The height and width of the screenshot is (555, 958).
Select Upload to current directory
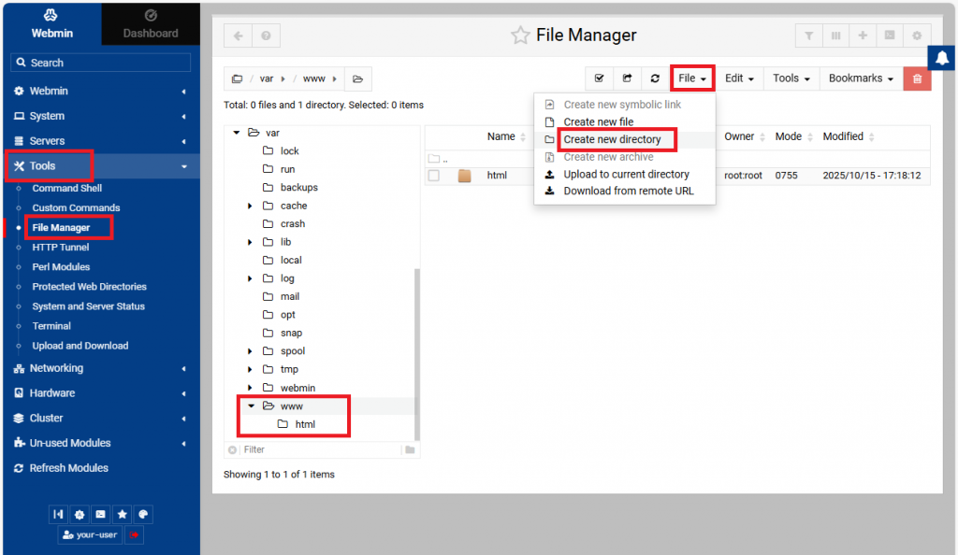626,175
